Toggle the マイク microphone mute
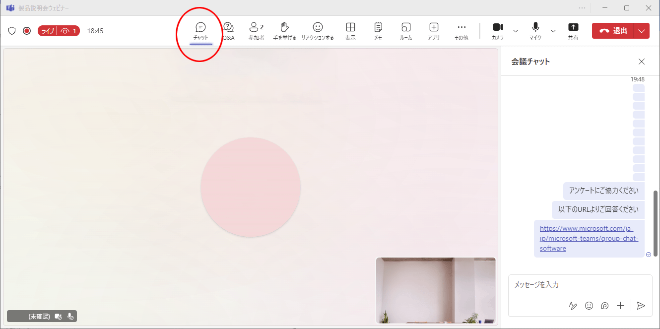 coord(535,31)
